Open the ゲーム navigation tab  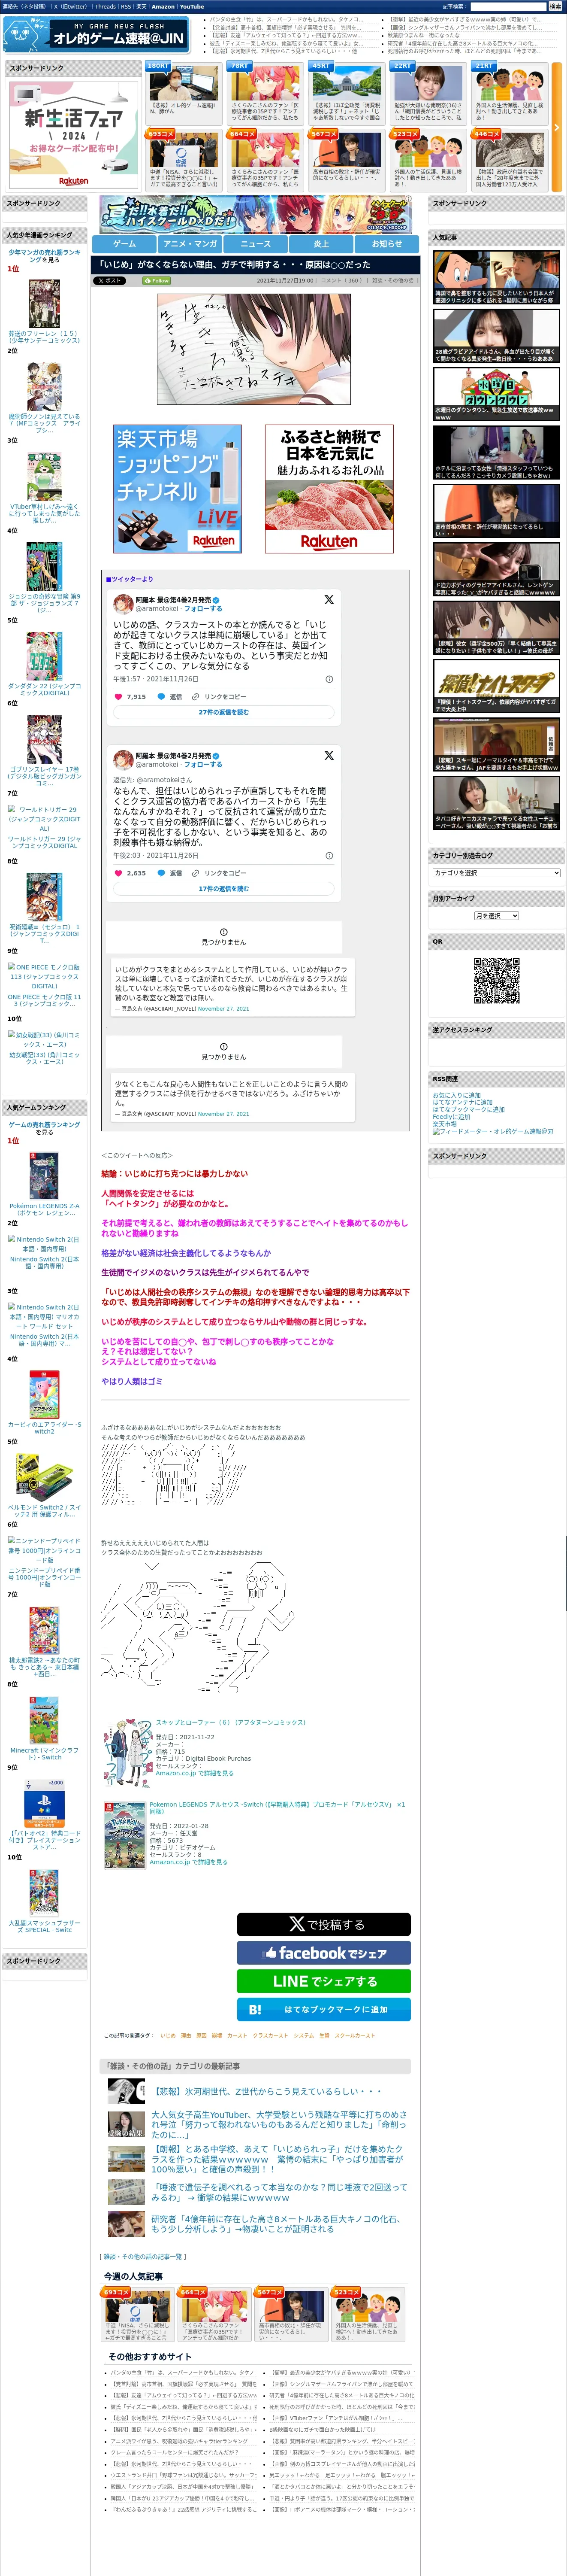(x=124, y=243)
